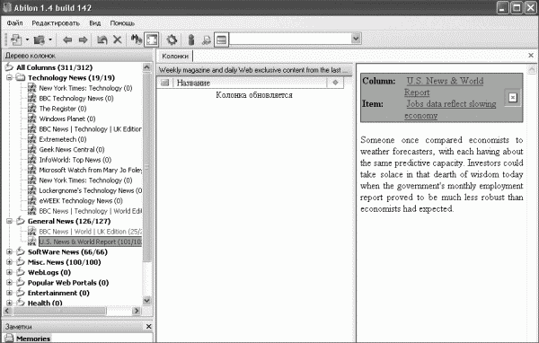
Task: Open the Файл menu
Action: (x=14, y=23)
